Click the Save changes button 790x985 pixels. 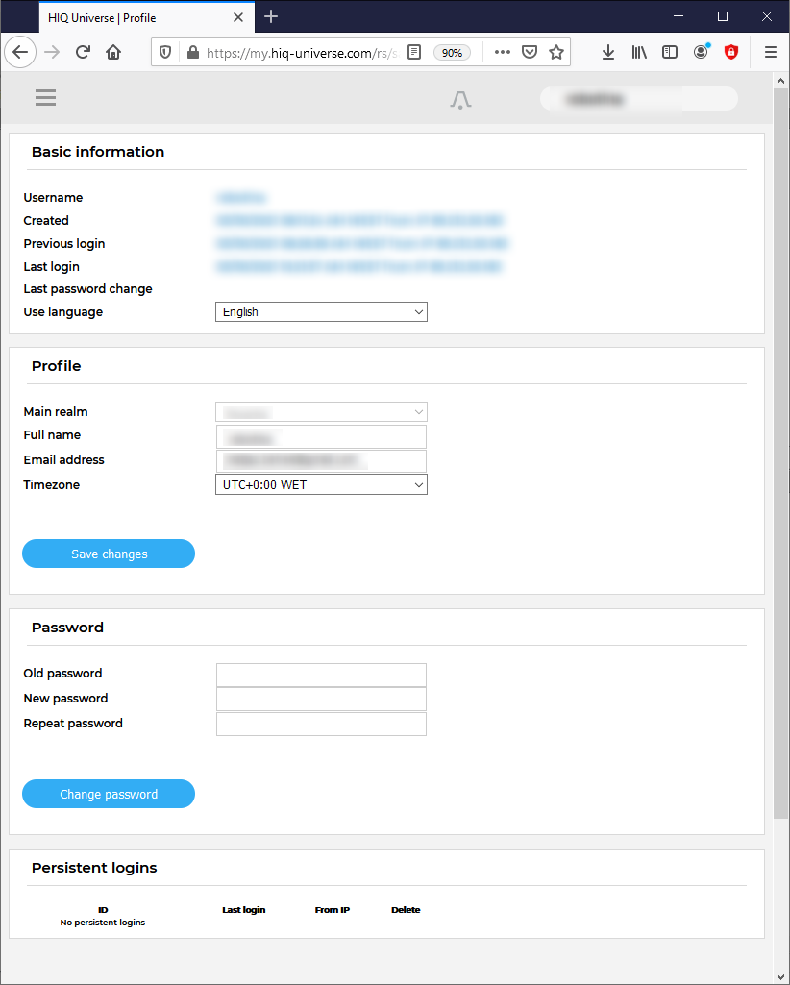pos(109,554)
